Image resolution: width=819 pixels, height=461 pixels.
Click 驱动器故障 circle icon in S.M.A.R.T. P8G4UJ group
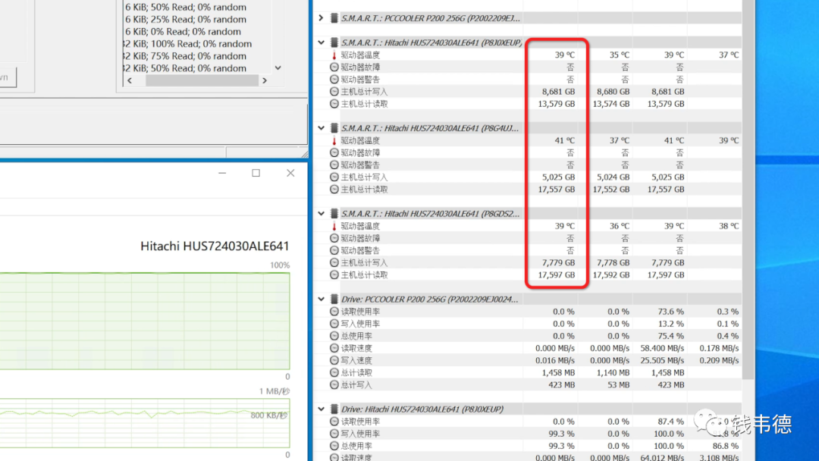(x=334, y=152)
